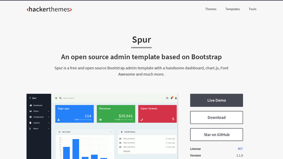Click the hamburger menu icon in dashboard preview

[56, 98]
